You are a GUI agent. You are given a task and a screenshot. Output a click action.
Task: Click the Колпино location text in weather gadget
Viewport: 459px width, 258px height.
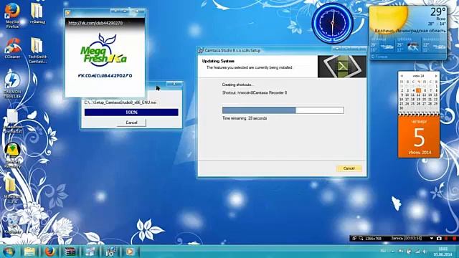(410, 31)
